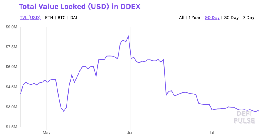Click the line's final point at right edge

pyautogui.click(x=258, y=111)
